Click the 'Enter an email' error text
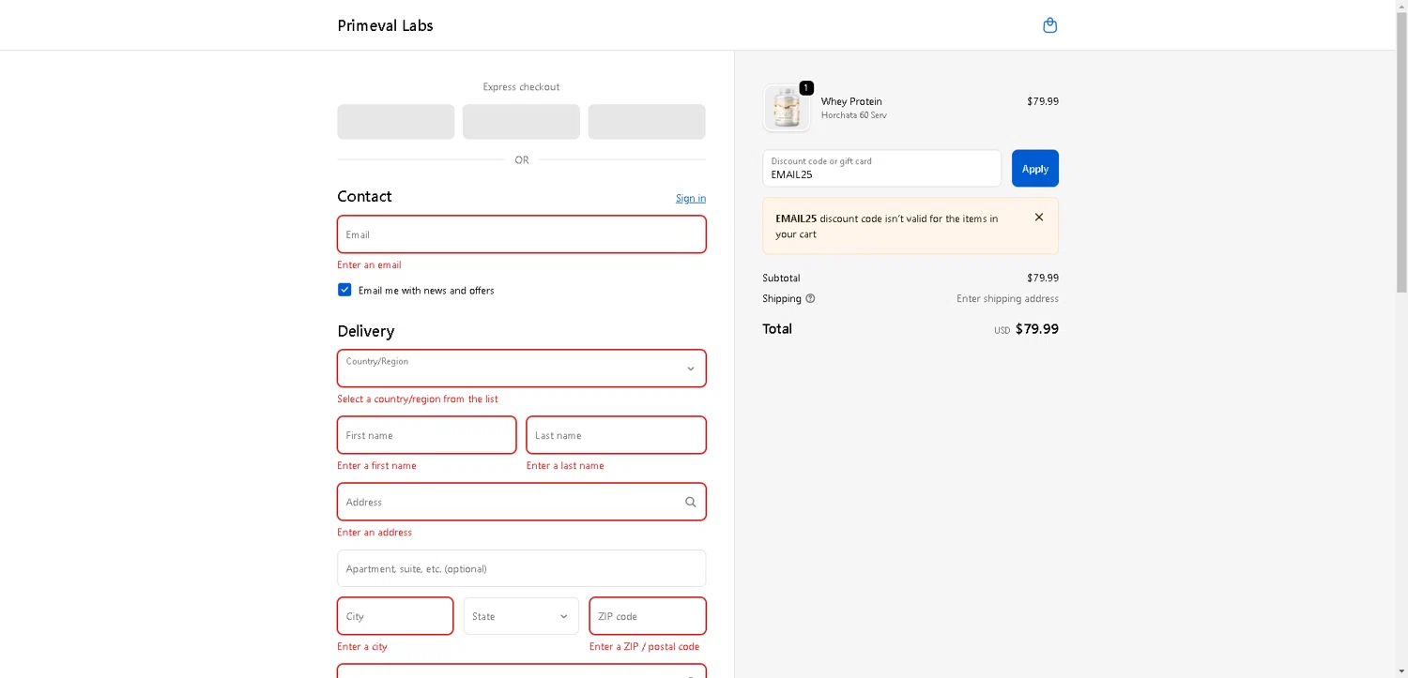The width and height of the screenshot is (1408, 678). pyautogui.click(x=369, y=265)
